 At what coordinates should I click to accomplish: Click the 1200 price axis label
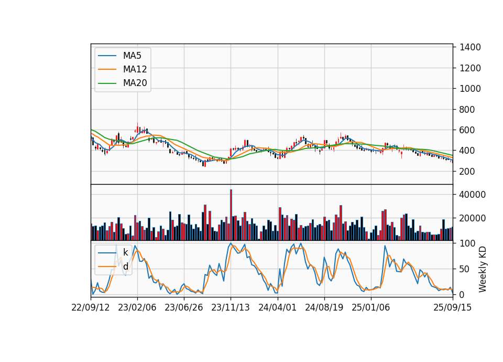click(471, 68)
